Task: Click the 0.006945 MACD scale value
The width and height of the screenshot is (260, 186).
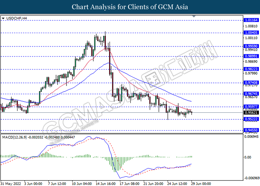Action: click(x=251, y=137)
